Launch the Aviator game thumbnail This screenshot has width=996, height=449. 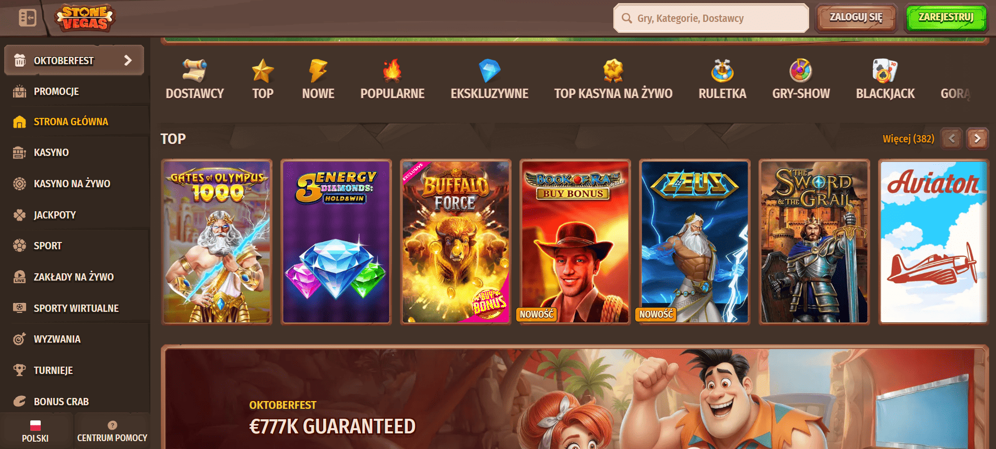click(x=933, y=242)
